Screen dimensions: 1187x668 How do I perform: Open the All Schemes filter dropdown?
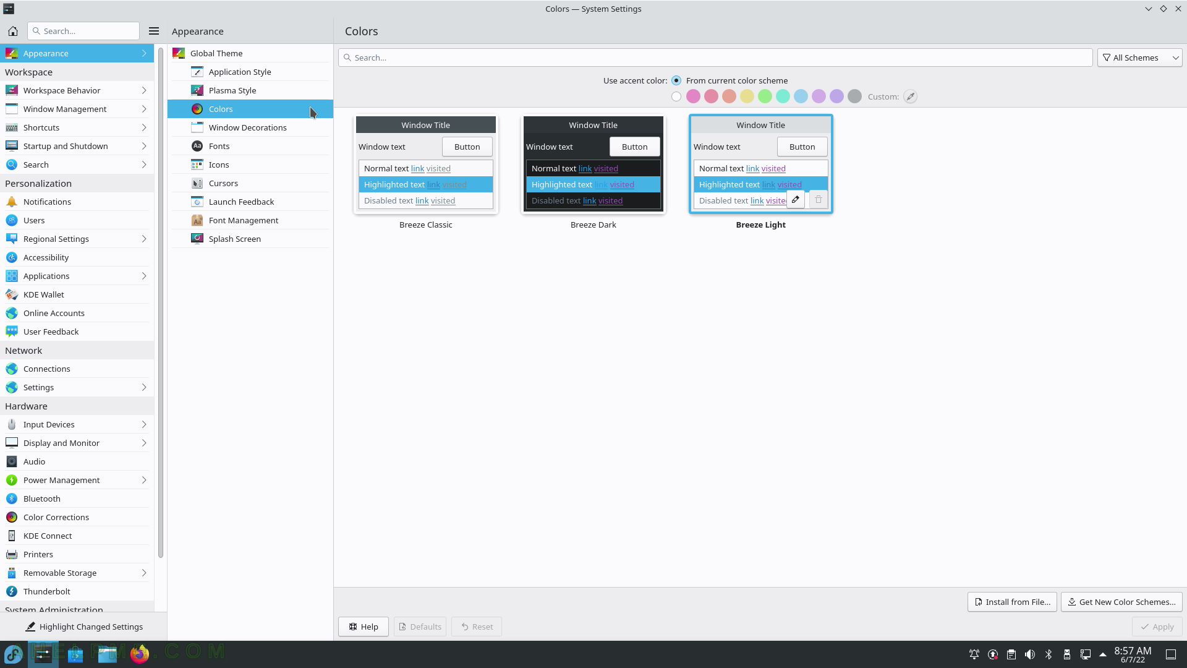pos(1139,58)
